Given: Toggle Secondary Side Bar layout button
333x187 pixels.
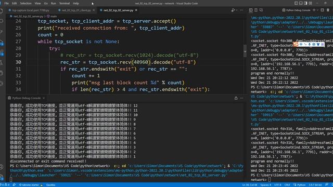Looking at the screenshot, I should tap(305, 3).
